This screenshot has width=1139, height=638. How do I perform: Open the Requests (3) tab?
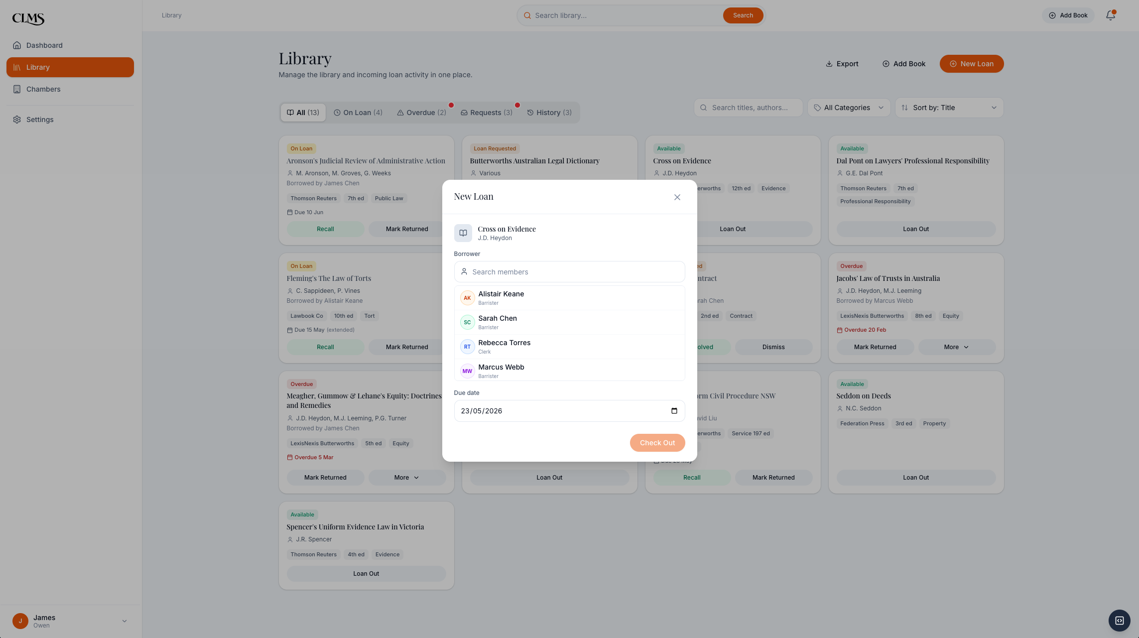click(x=486, y=113)
